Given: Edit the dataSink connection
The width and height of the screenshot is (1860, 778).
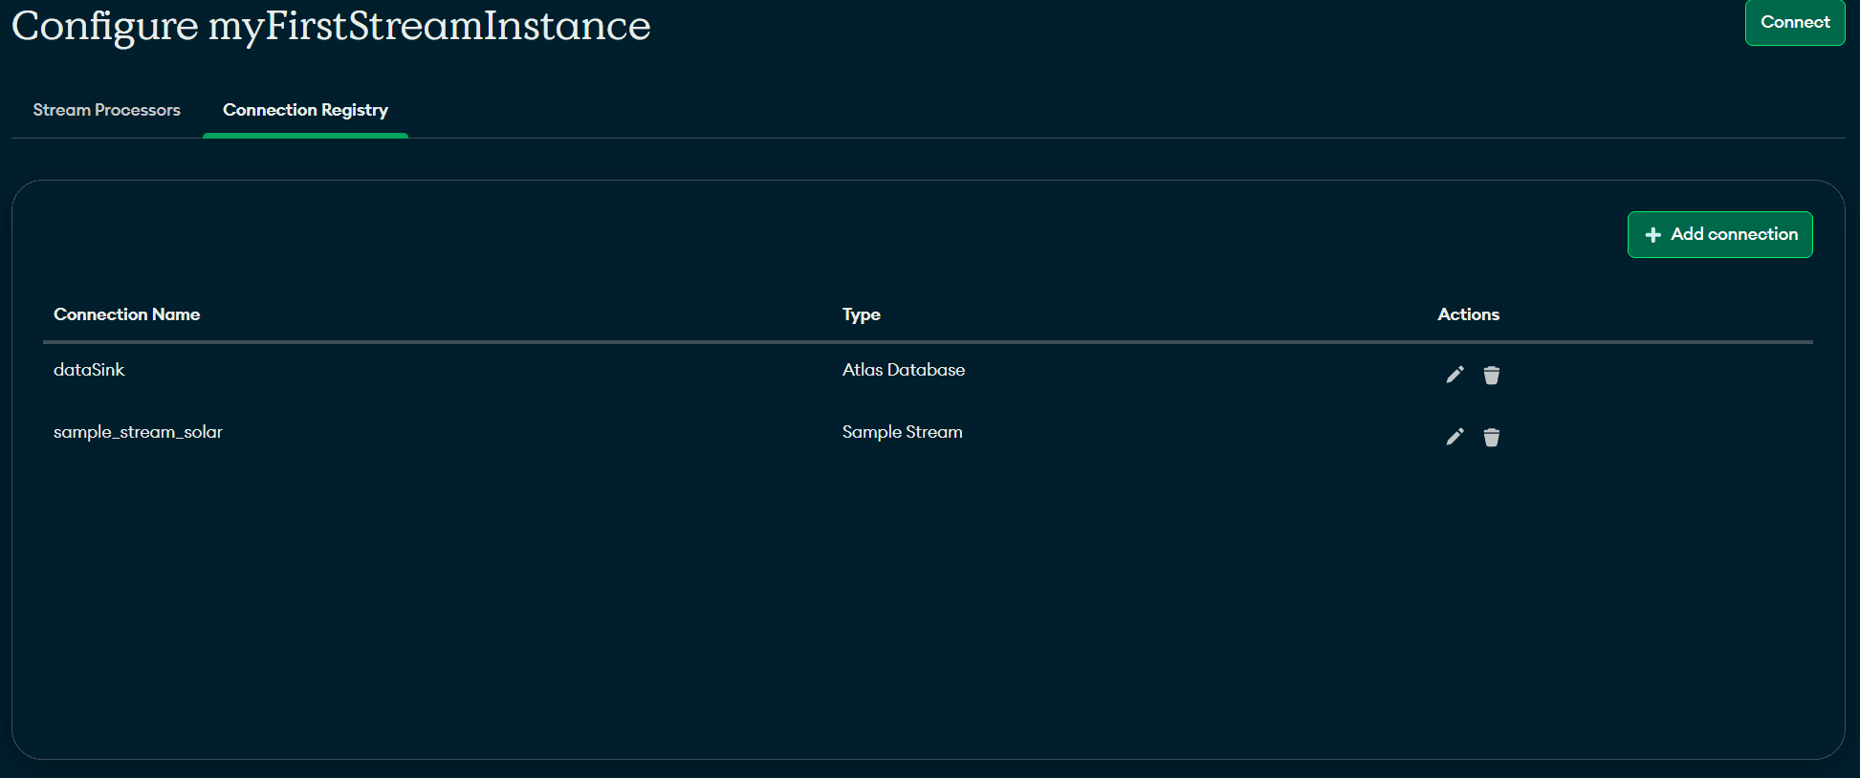Looking at the screenshot, I should (1455, 375).
